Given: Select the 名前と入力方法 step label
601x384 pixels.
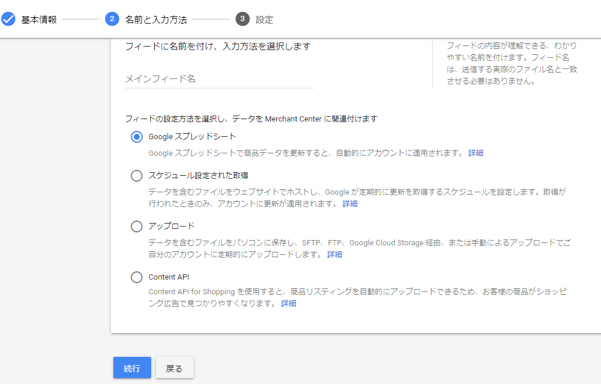Looking at the screenshot, I should 156,19.
